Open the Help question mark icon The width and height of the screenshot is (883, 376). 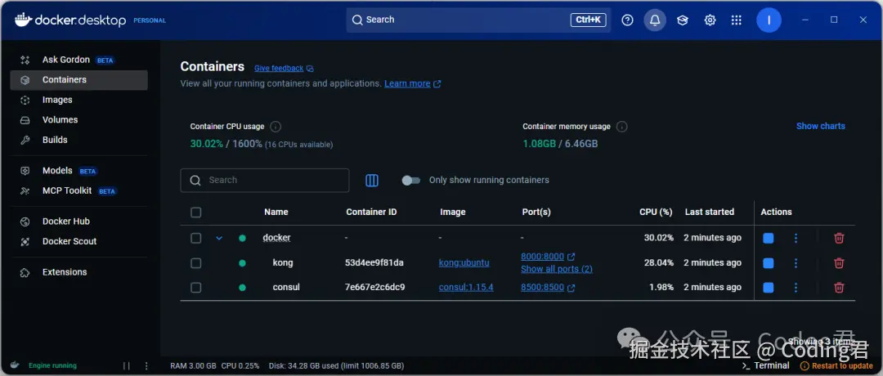(627, 20)
